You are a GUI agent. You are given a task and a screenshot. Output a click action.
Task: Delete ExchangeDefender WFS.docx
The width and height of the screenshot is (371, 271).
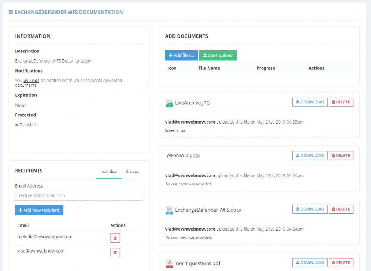pos(341,209)
